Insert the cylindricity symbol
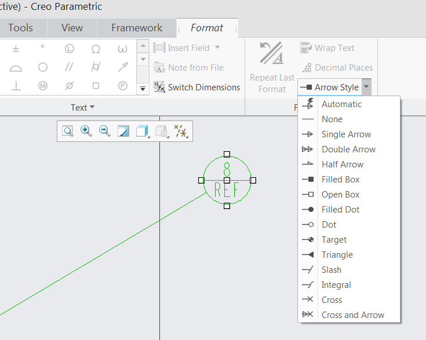 [x=96, y=67]
